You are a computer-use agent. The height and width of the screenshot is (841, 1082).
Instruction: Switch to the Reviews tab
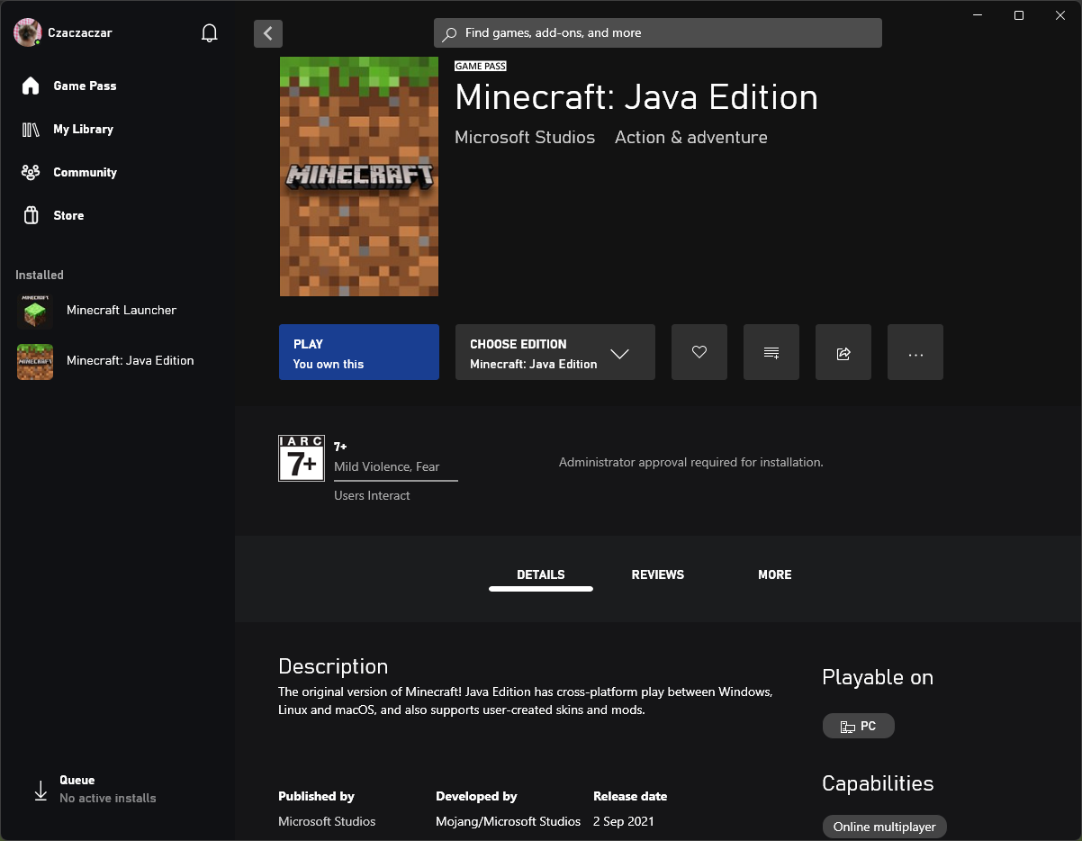pos(657,574)
